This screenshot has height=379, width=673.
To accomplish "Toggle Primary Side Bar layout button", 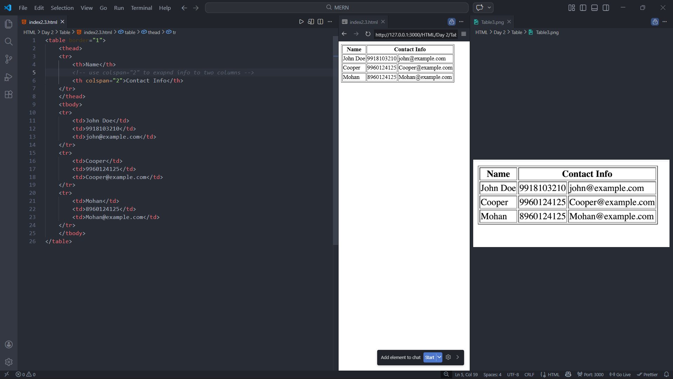I will coord(583,8).
